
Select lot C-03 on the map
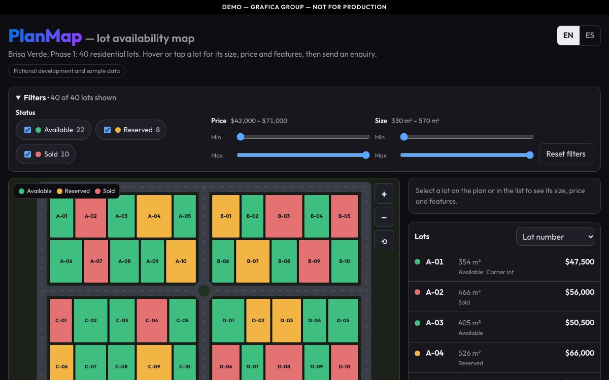(122, 321)
